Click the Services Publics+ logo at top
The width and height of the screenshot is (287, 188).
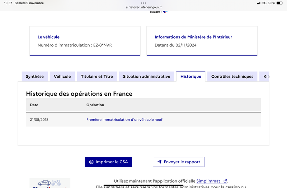pos(159,12)
